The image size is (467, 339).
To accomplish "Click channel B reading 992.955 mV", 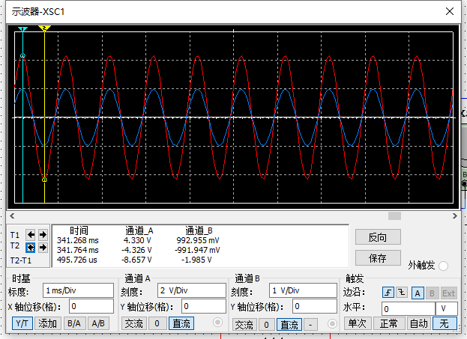I will 198,240.
